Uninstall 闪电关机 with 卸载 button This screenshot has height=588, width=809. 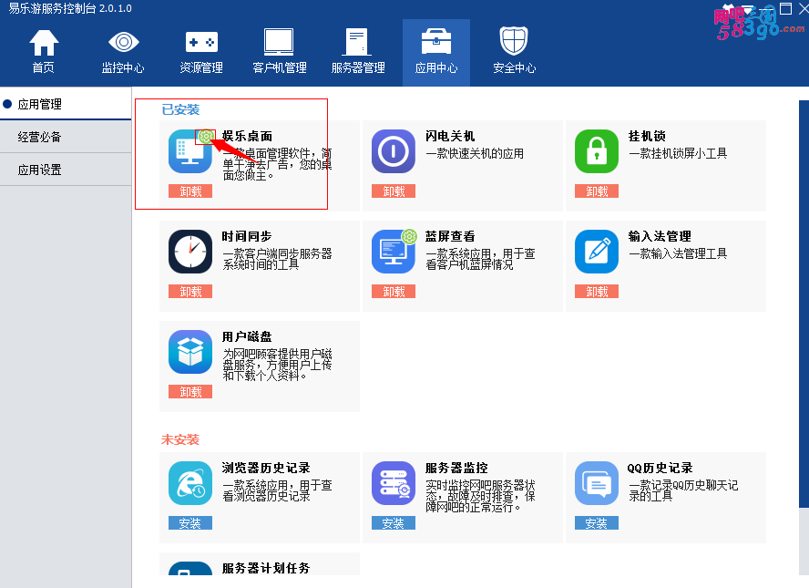pyautogui.click(x=394, y=191)
